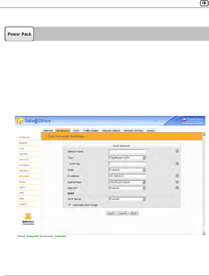
Task: Switch to the My Network tab
Action: pos(63,131)
